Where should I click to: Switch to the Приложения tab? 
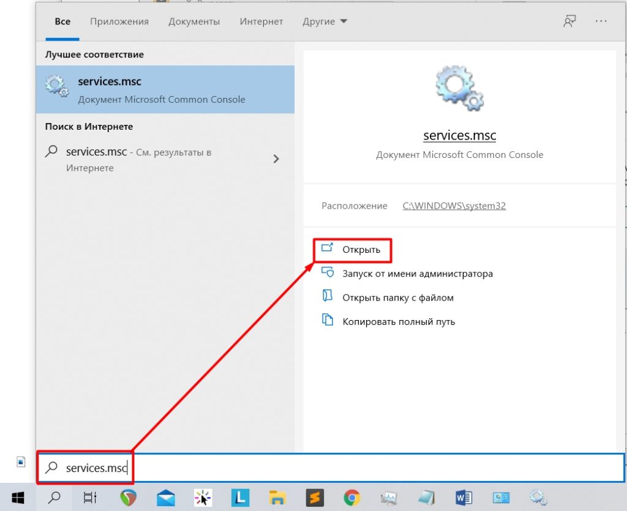tap(119, 21)
